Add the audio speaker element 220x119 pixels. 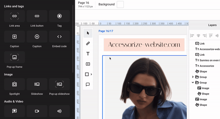tap(59, 111)
